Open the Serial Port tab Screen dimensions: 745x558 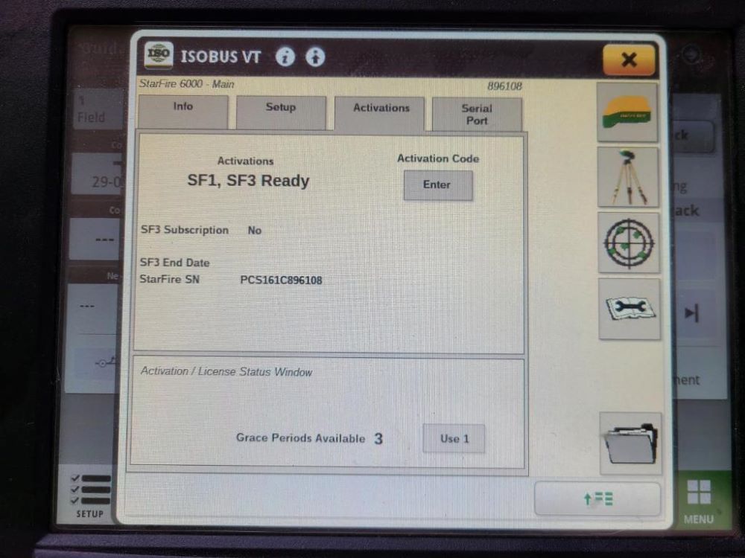[x=477, y=115]
